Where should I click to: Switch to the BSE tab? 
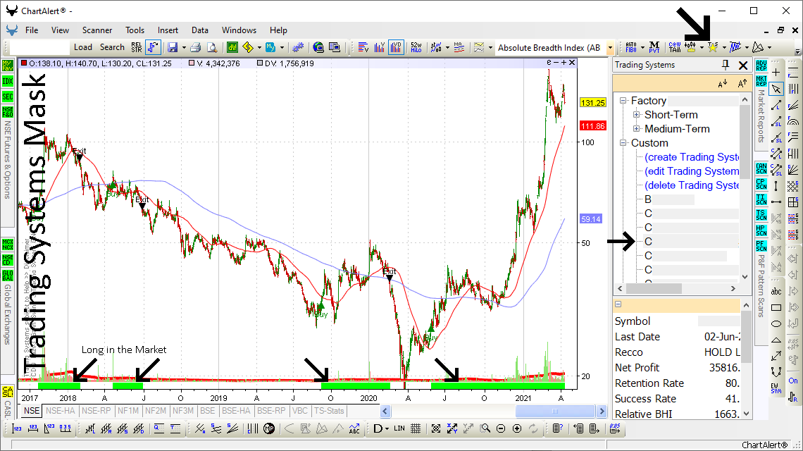(x=207, y=411)
